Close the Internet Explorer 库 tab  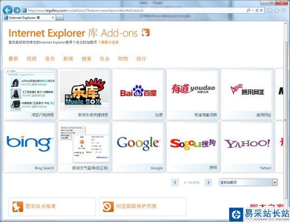coord(53,18)
